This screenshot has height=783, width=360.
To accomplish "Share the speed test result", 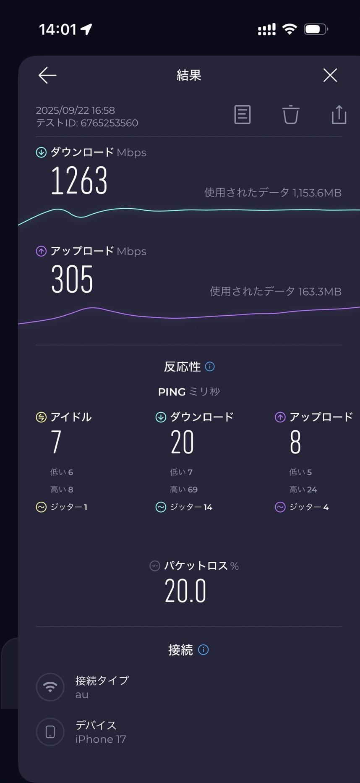I will pos(339,115).
